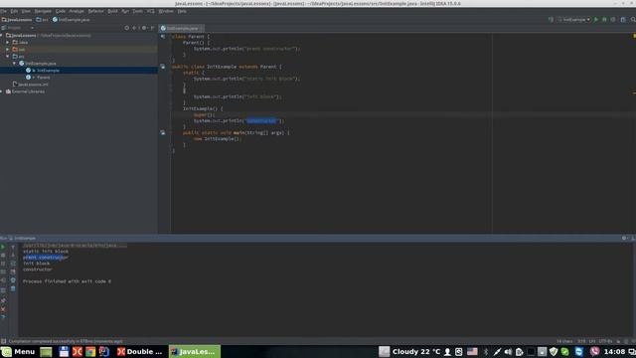The width and height of the screenshot is (636, 358).
Task: Expand External Libraries node
Action: 2,91
